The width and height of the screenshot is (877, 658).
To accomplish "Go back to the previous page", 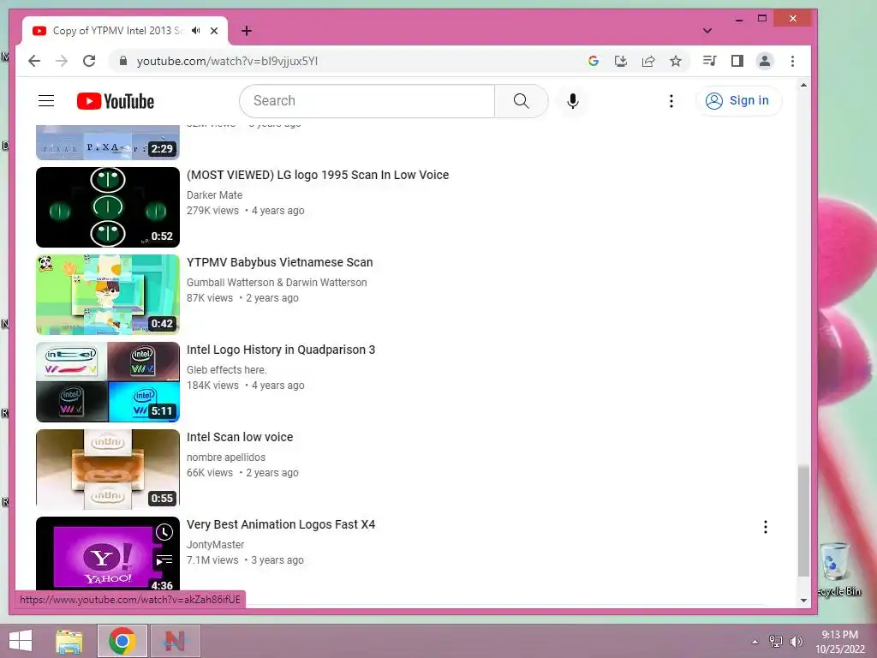I will [34, 61].
